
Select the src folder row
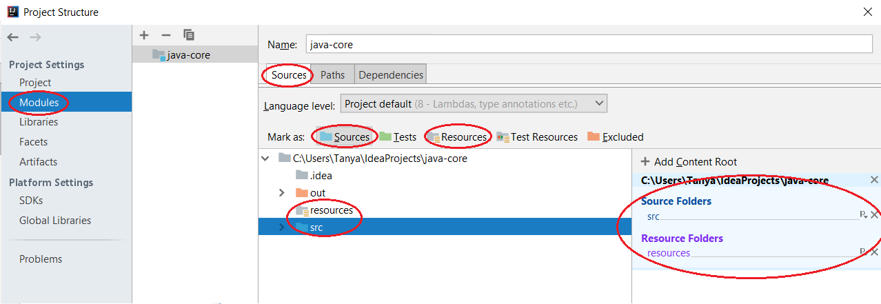pyautogui.click(x=445, y=227)
